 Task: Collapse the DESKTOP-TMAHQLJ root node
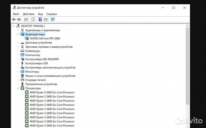[13, 26]
